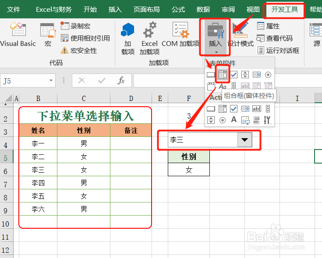Open 宏安全性 macro security settings
322x258 pixels.
79,50
